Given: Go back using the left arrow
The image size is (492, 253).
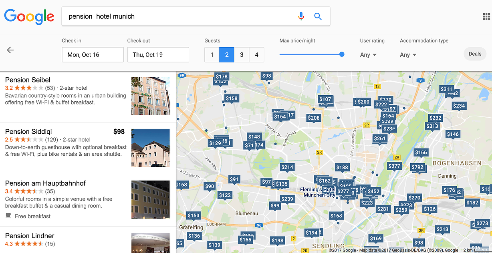Looking at the screenshot, I should [x=10, y=50].
